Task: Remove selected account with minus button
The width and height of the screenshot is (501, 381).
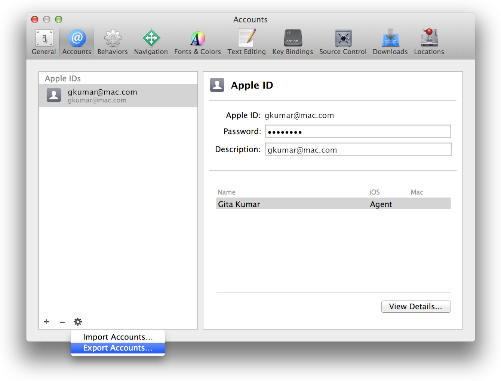Action: (62, 322)
